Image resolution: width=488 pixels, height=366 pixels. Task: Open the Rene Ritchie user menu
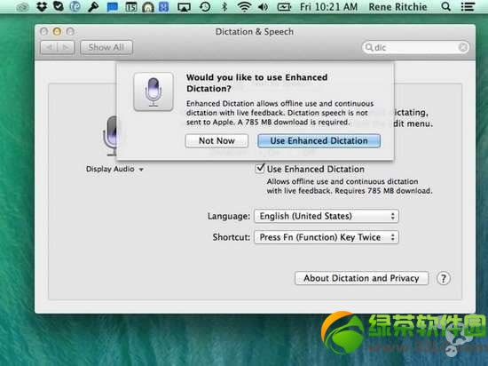[397, 7]
